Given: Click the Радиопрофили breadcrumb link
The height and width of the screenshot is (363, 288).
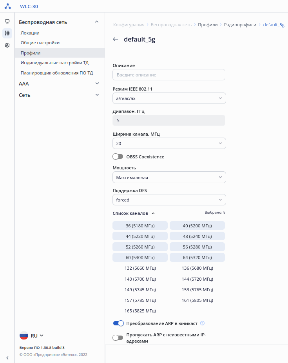Looking at the screenshot, I should (240, 25).
